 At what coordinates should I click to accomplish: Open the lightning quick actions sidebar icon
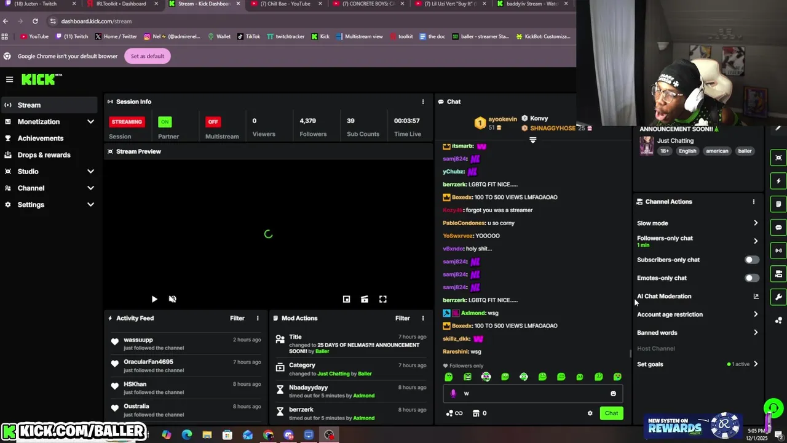pyautogui.click(x=778, y=181)
